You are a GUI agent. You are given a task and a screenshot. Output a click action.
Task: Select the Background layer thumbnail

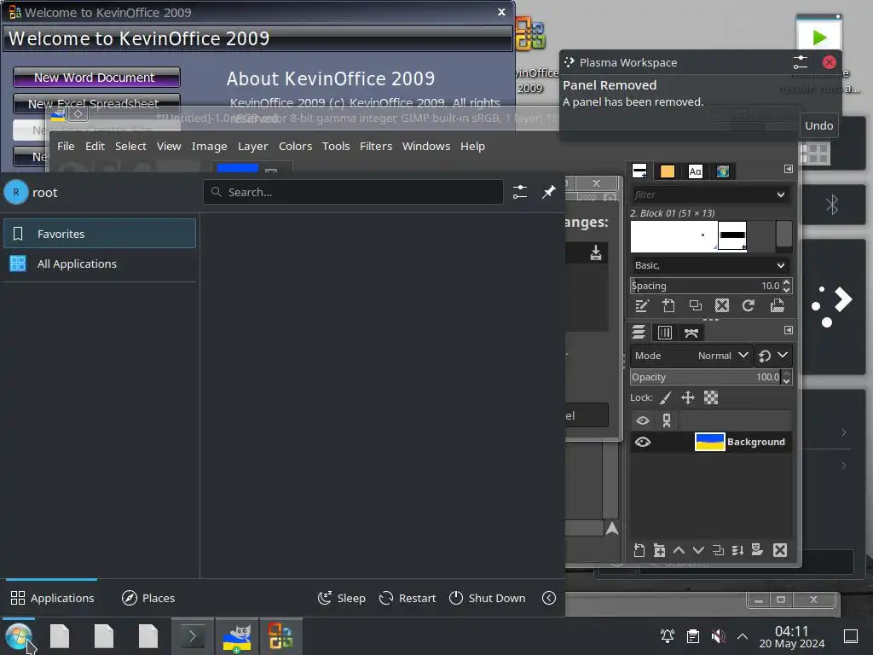[710, 442]
